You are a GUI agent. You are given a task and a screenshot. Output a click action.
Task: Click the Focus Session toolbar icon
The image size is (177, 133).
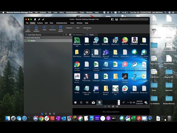coord(61,27)
